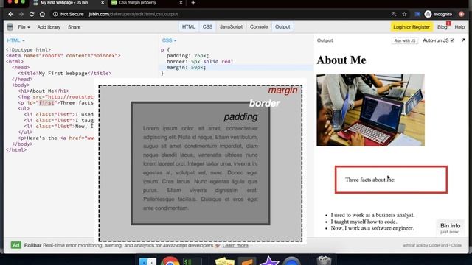This screenshot has height=265, width=472.
Task: Click the Run with JS button
Action: [x=405, y=40]
